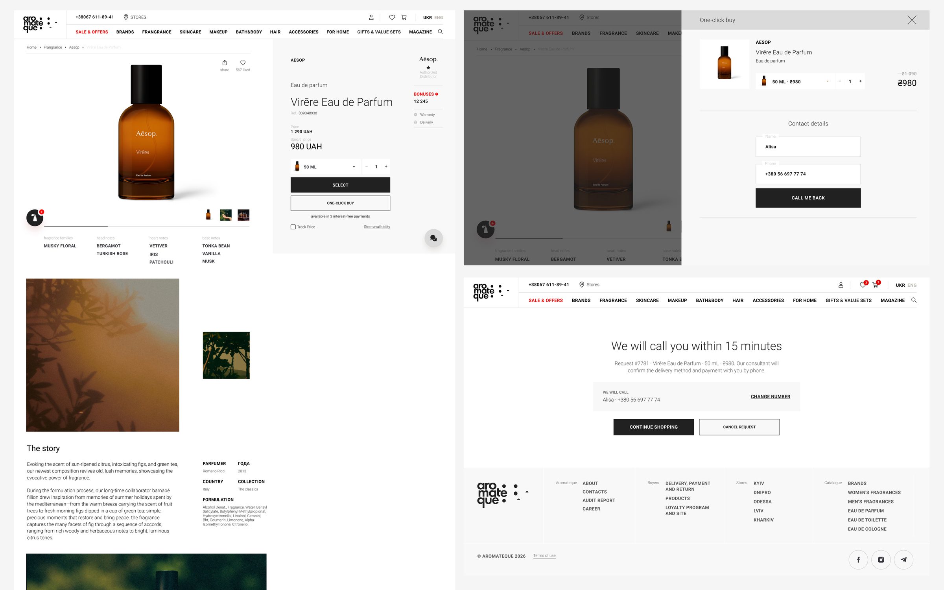This screenshot has height=590, width=944.
Task: Click the CHANGE NUMBER link
Action: tap(770, 396)
